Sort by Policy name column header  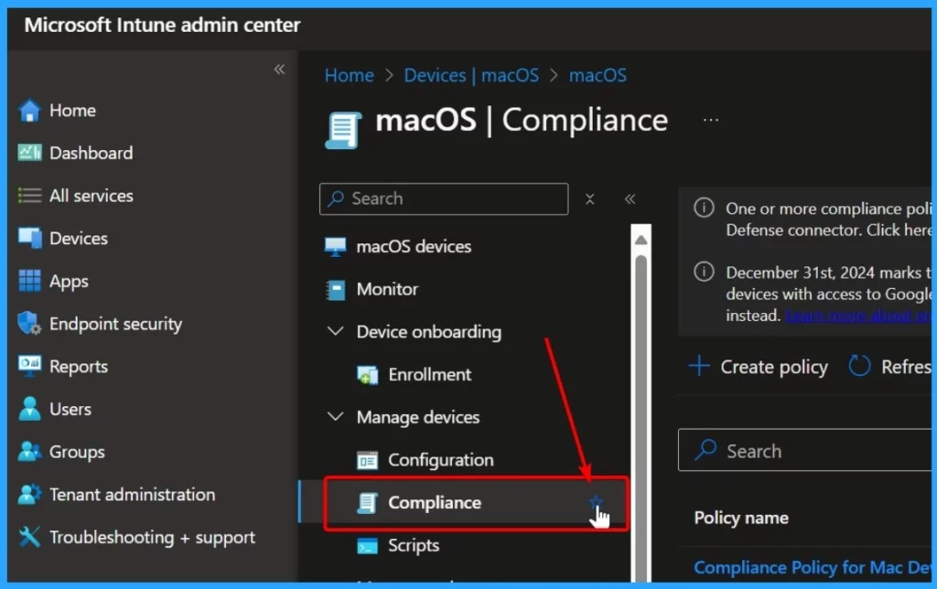(741, 518)
